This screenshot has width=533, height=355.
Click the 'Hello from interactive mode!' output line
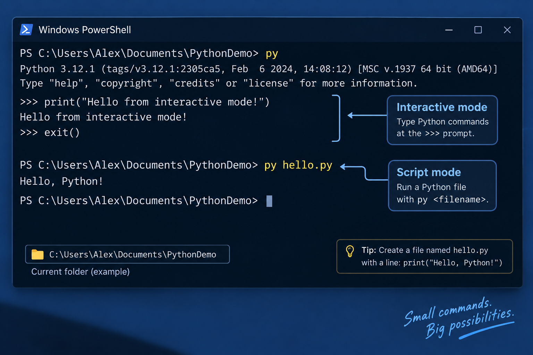pos(103,117)
